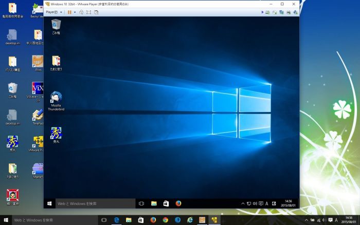Click the guest Windows Start button
This screenshot has width=360, height=225.
49,203
